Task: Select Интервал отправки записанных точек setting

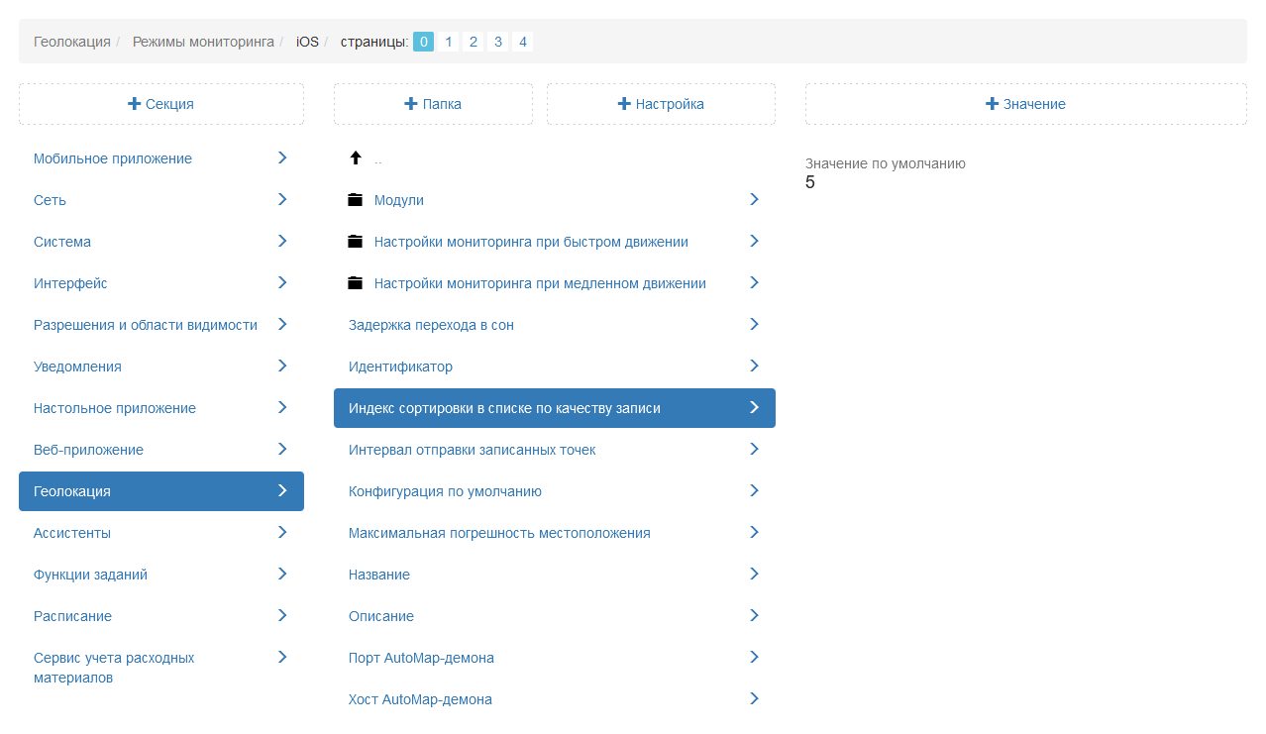Action: coord(473,450)
